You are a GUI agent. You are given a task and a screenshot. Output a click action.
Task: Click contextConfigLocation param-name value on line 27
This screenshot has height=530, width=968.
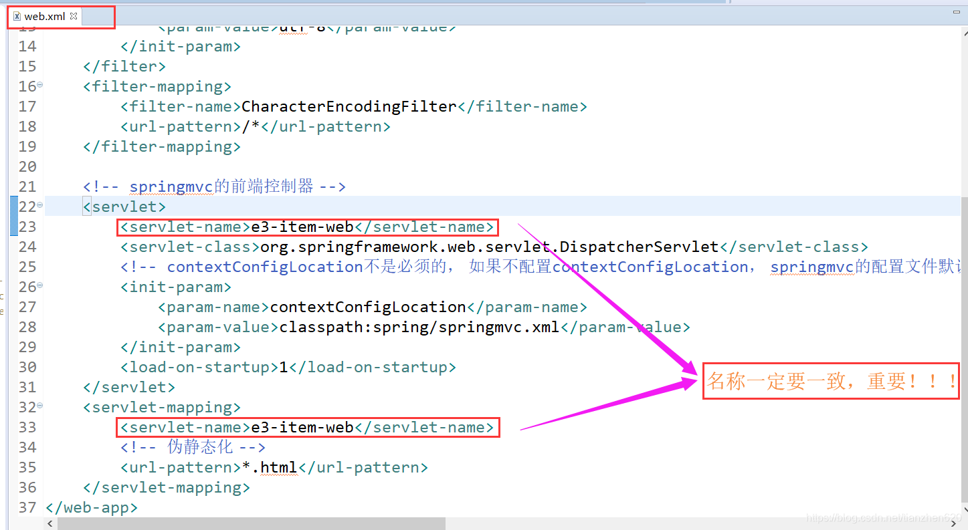click(x=368, y=307)
